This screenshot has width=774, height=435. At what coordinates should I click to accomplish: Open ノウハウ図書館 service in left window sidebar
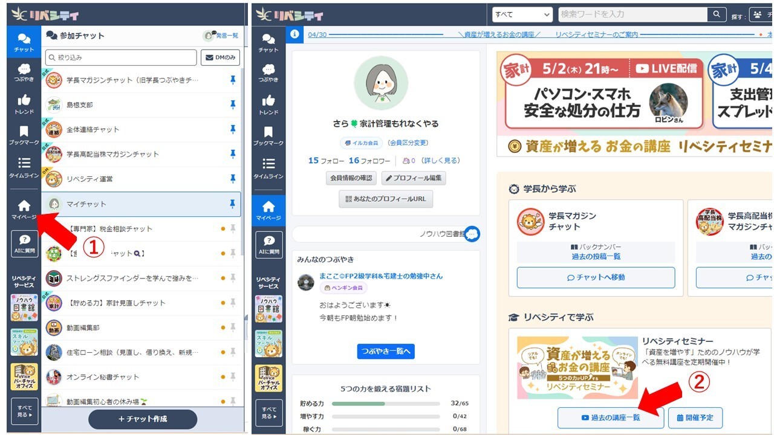[24, 308]
